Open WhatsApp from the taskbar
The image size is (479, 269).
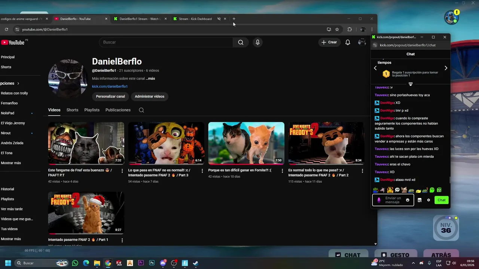point(75,263)
